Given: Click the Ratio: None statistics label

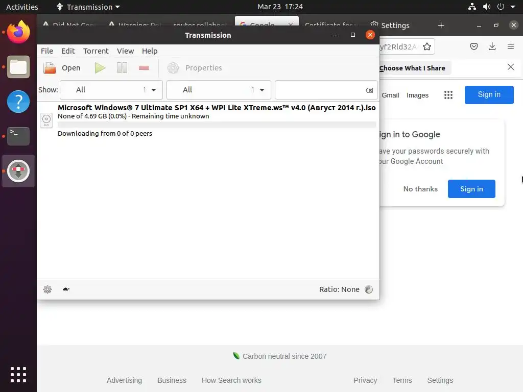Looking at the screenshot, I should click(339, 289).
